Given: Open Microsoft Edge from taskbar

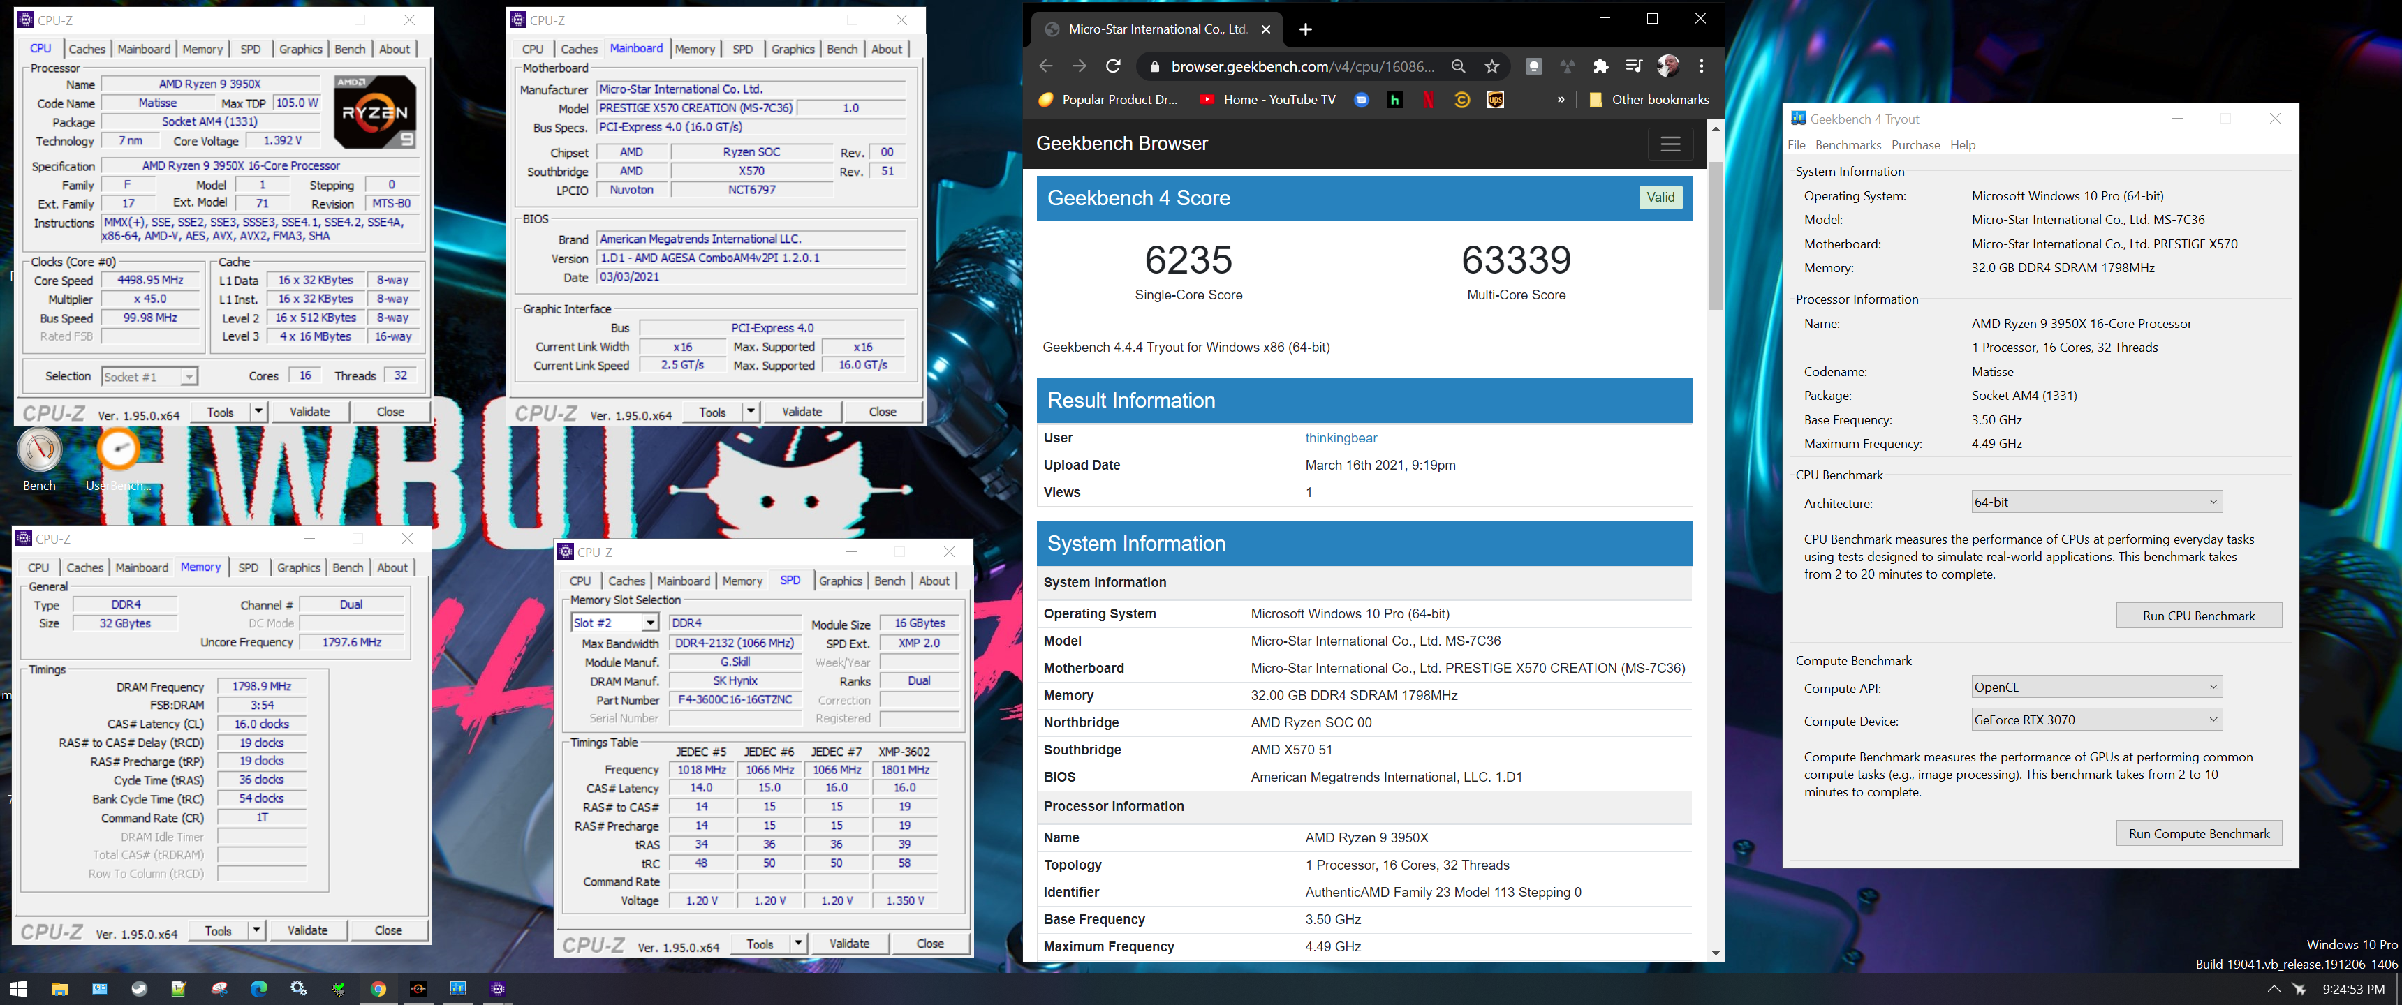Looking at the screenshot, I should [259, 988].
